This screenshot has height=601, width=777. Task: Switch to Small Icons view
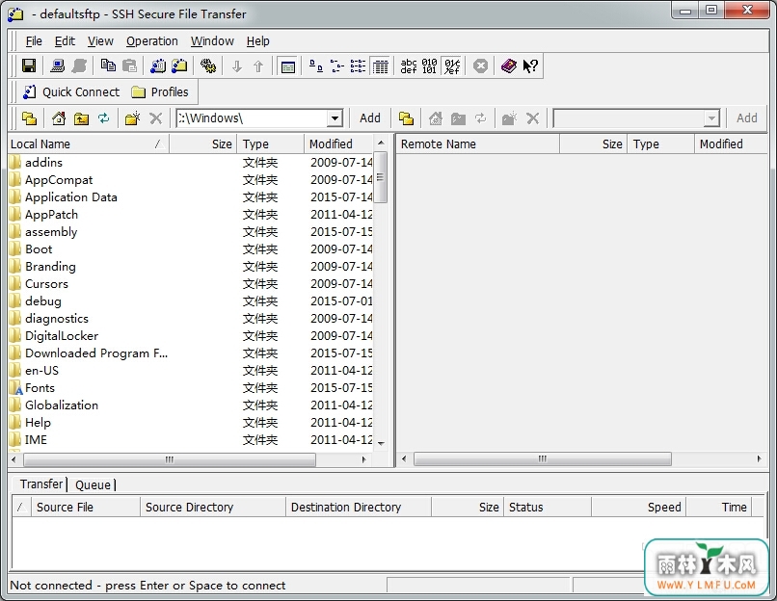(337, 65)
